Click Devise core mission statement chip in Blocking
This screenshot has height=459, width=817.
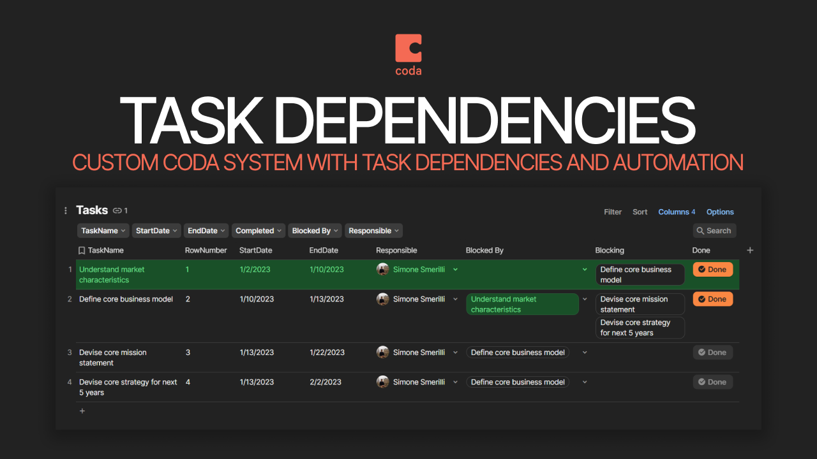click(x=640, y=304)
